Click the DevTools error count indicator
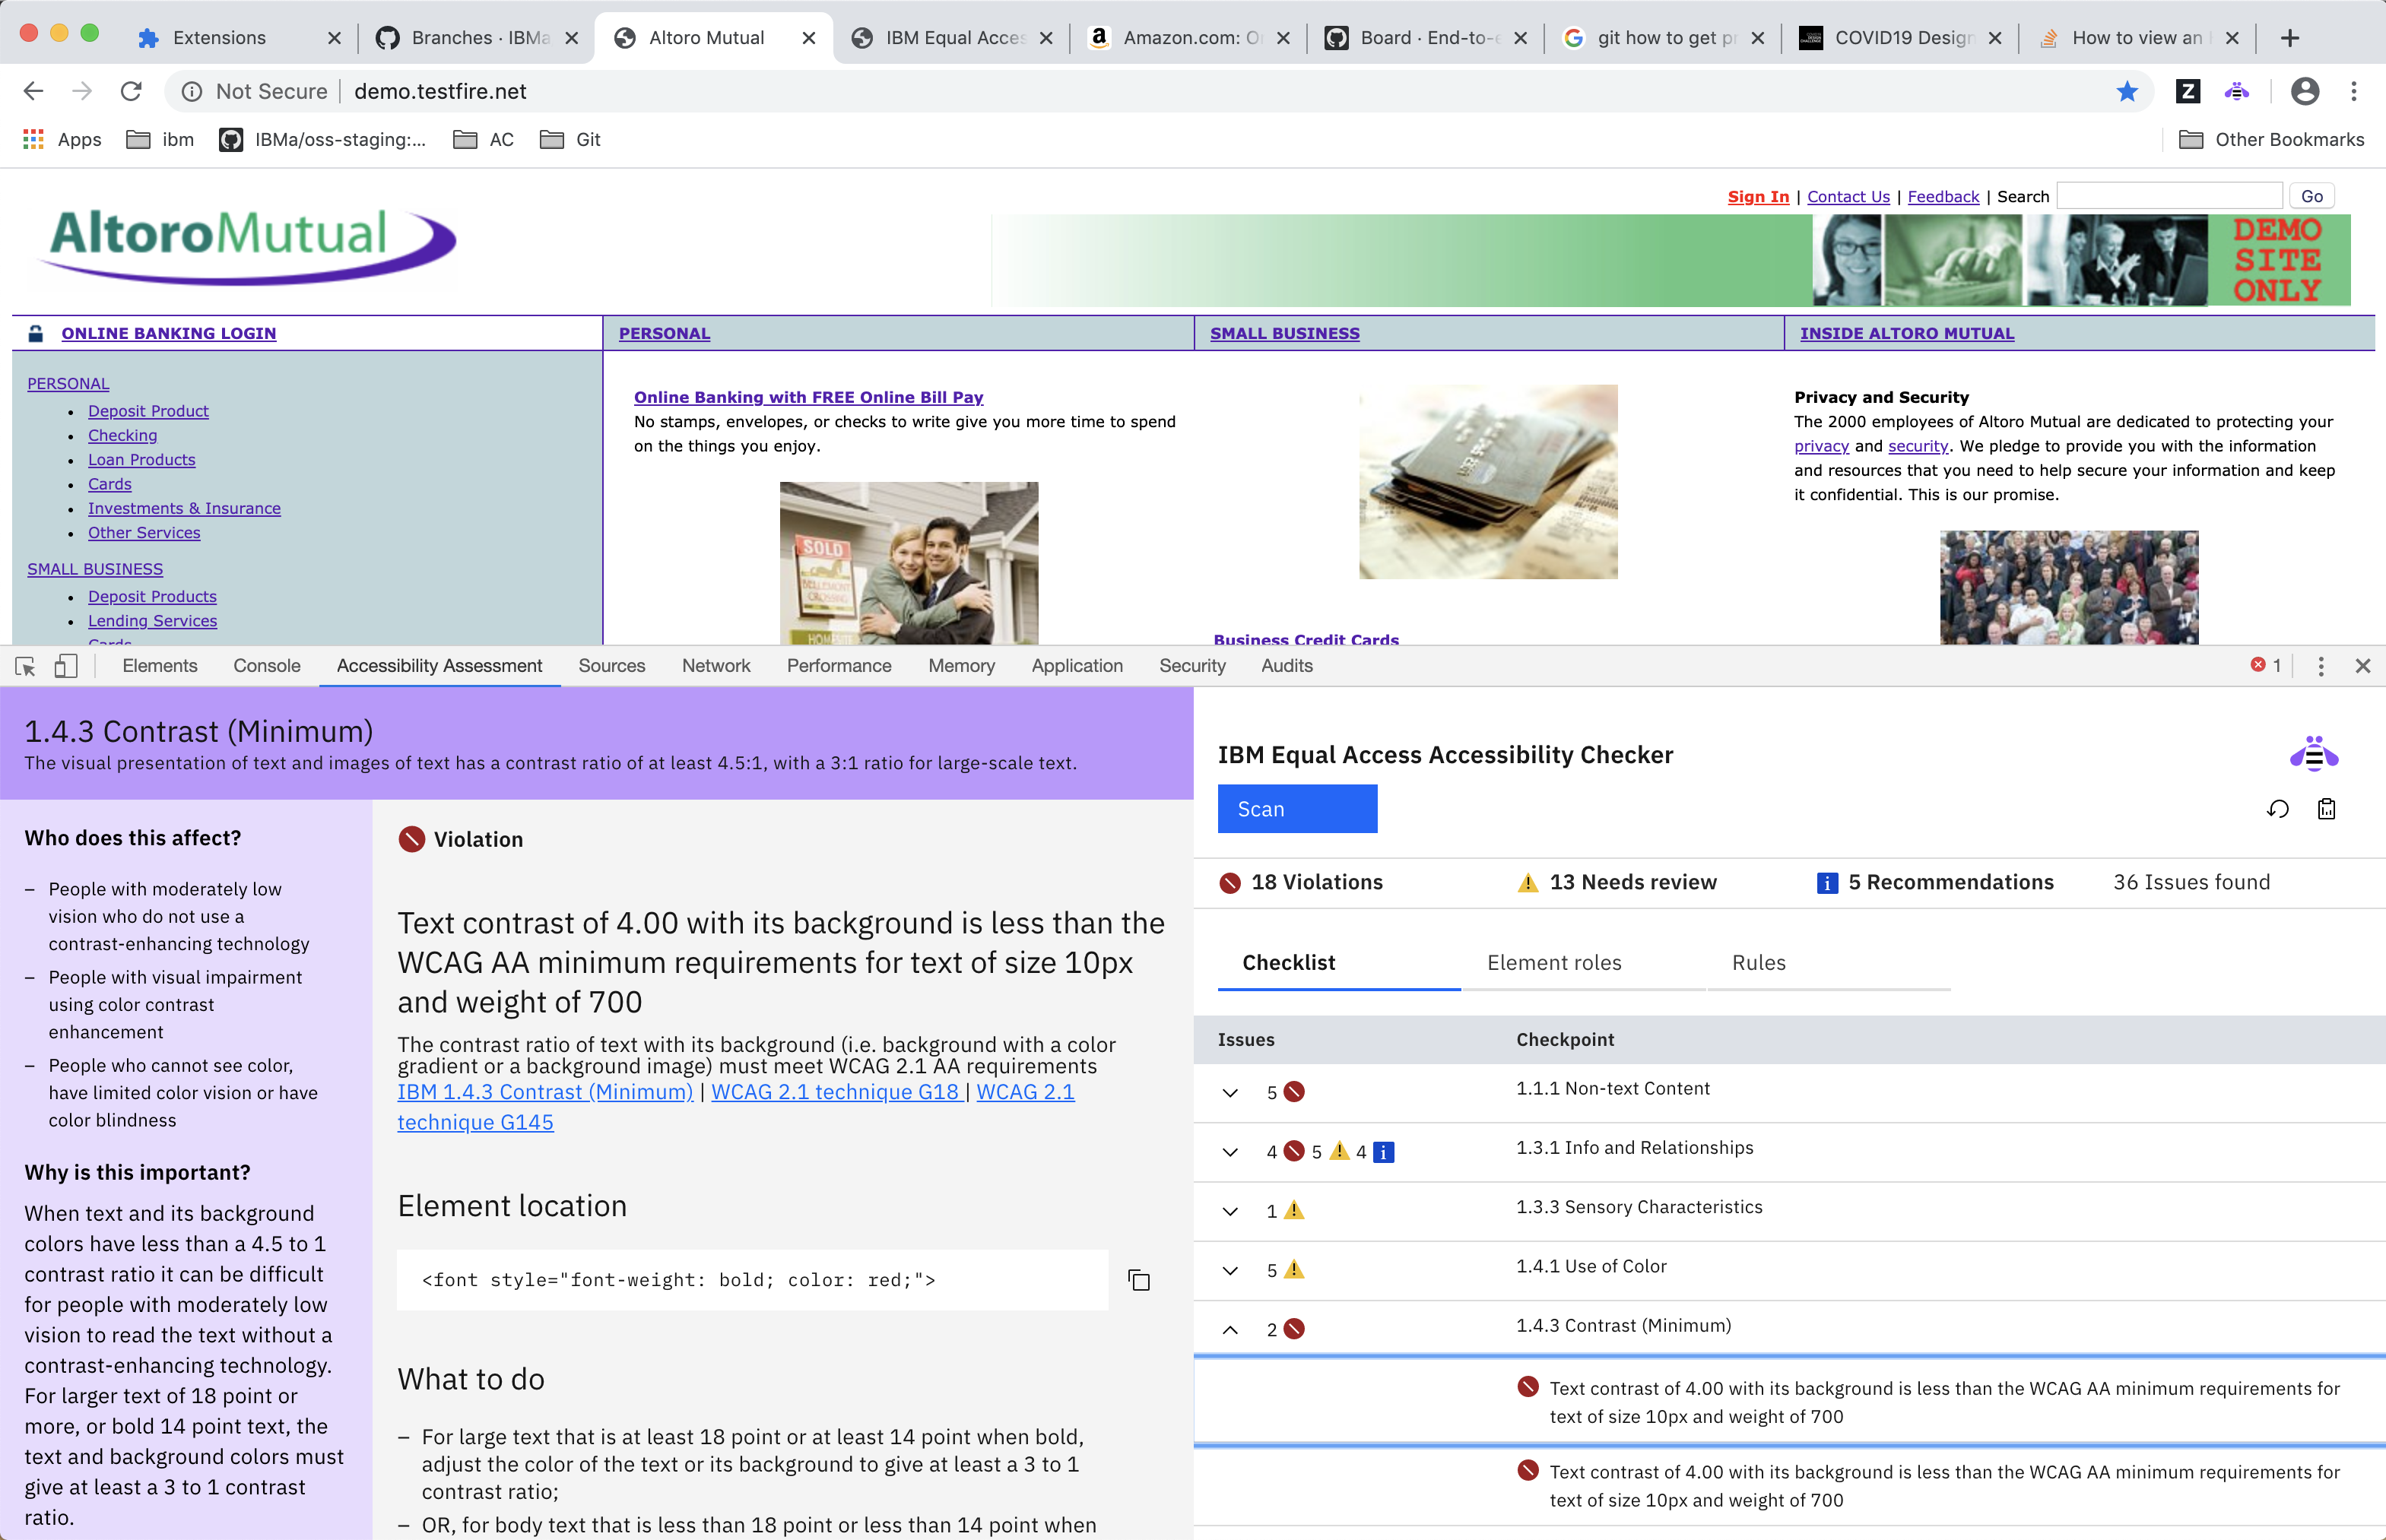Image resolution: width=2386 pixels, height=1540 pixels. tap(2266, 665)
